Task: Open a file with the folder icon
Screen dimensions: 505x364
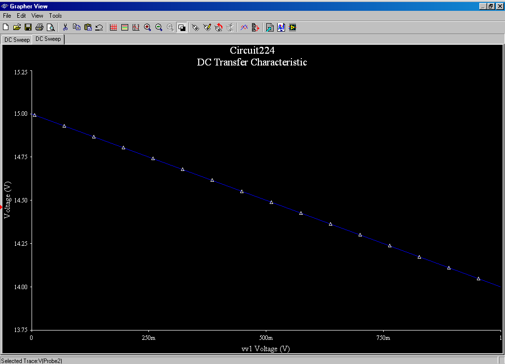Action: 17,27
